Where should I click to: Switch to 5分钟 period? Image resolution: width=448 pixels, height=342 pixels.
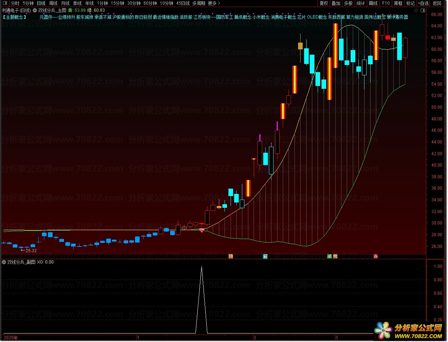pos(28,3)
